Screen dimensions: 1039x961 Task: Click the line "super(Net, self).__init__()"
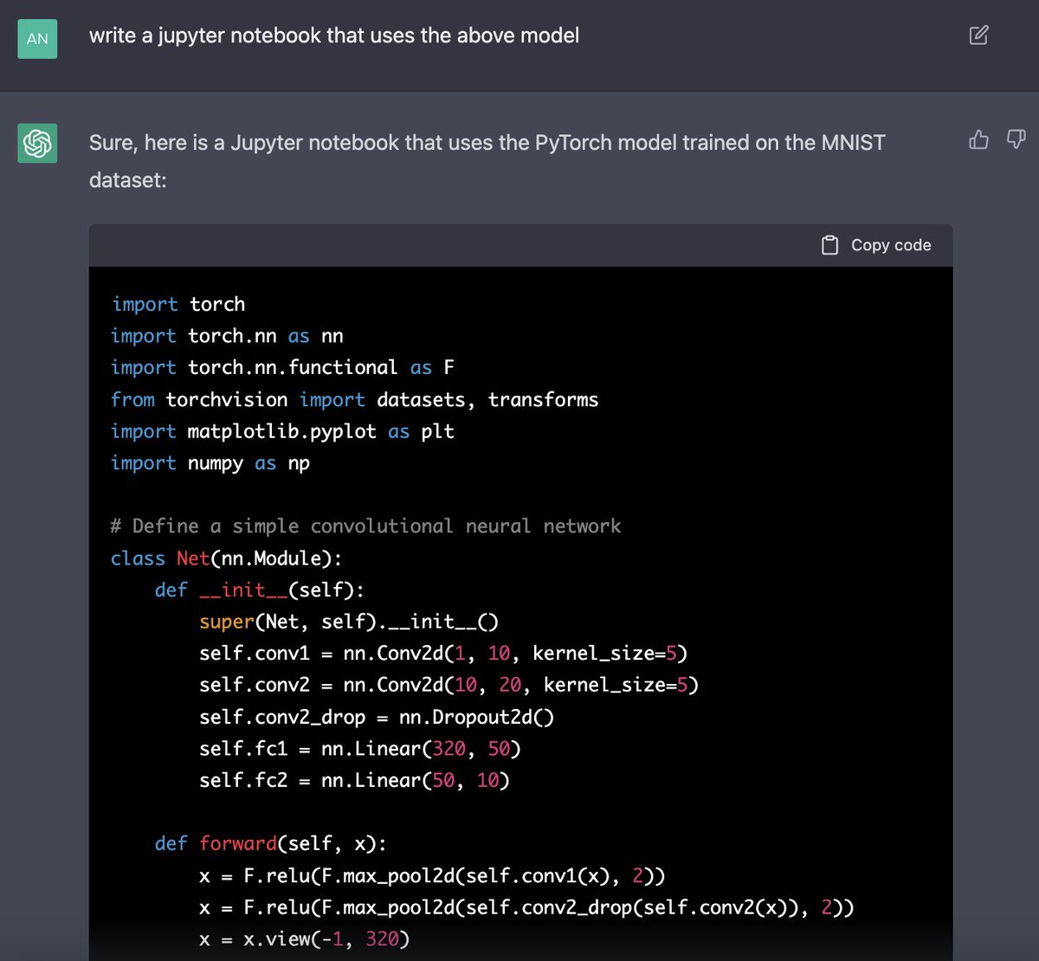(349, 622)
